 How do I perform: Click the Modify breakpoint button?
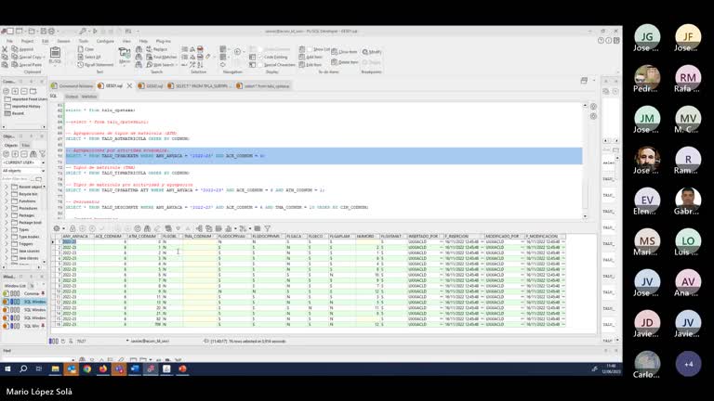coord(372,52)
